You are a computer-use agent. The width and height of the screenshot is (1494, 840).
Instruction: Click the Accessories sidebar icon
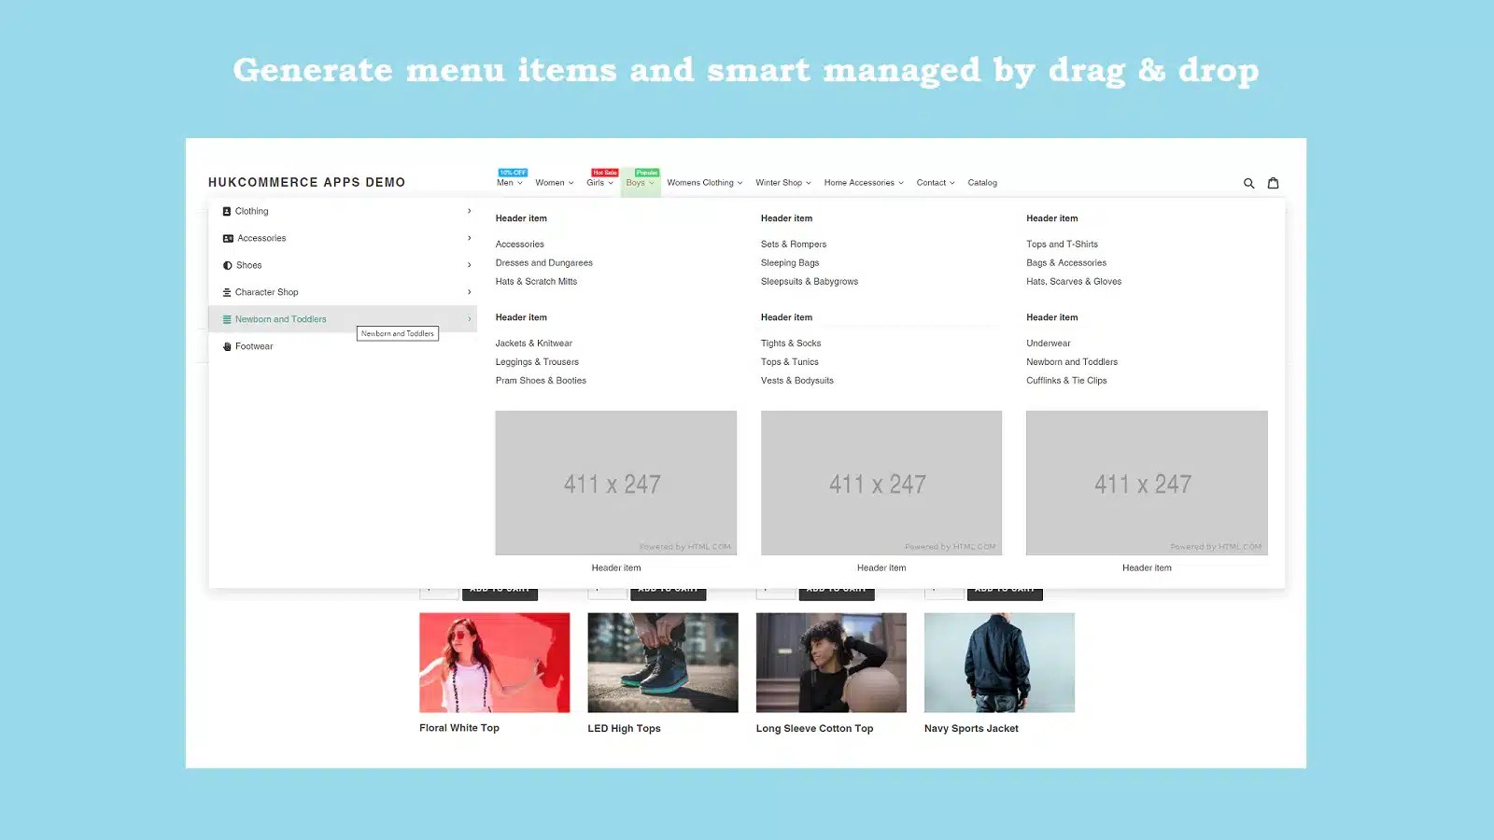point(228,238)
